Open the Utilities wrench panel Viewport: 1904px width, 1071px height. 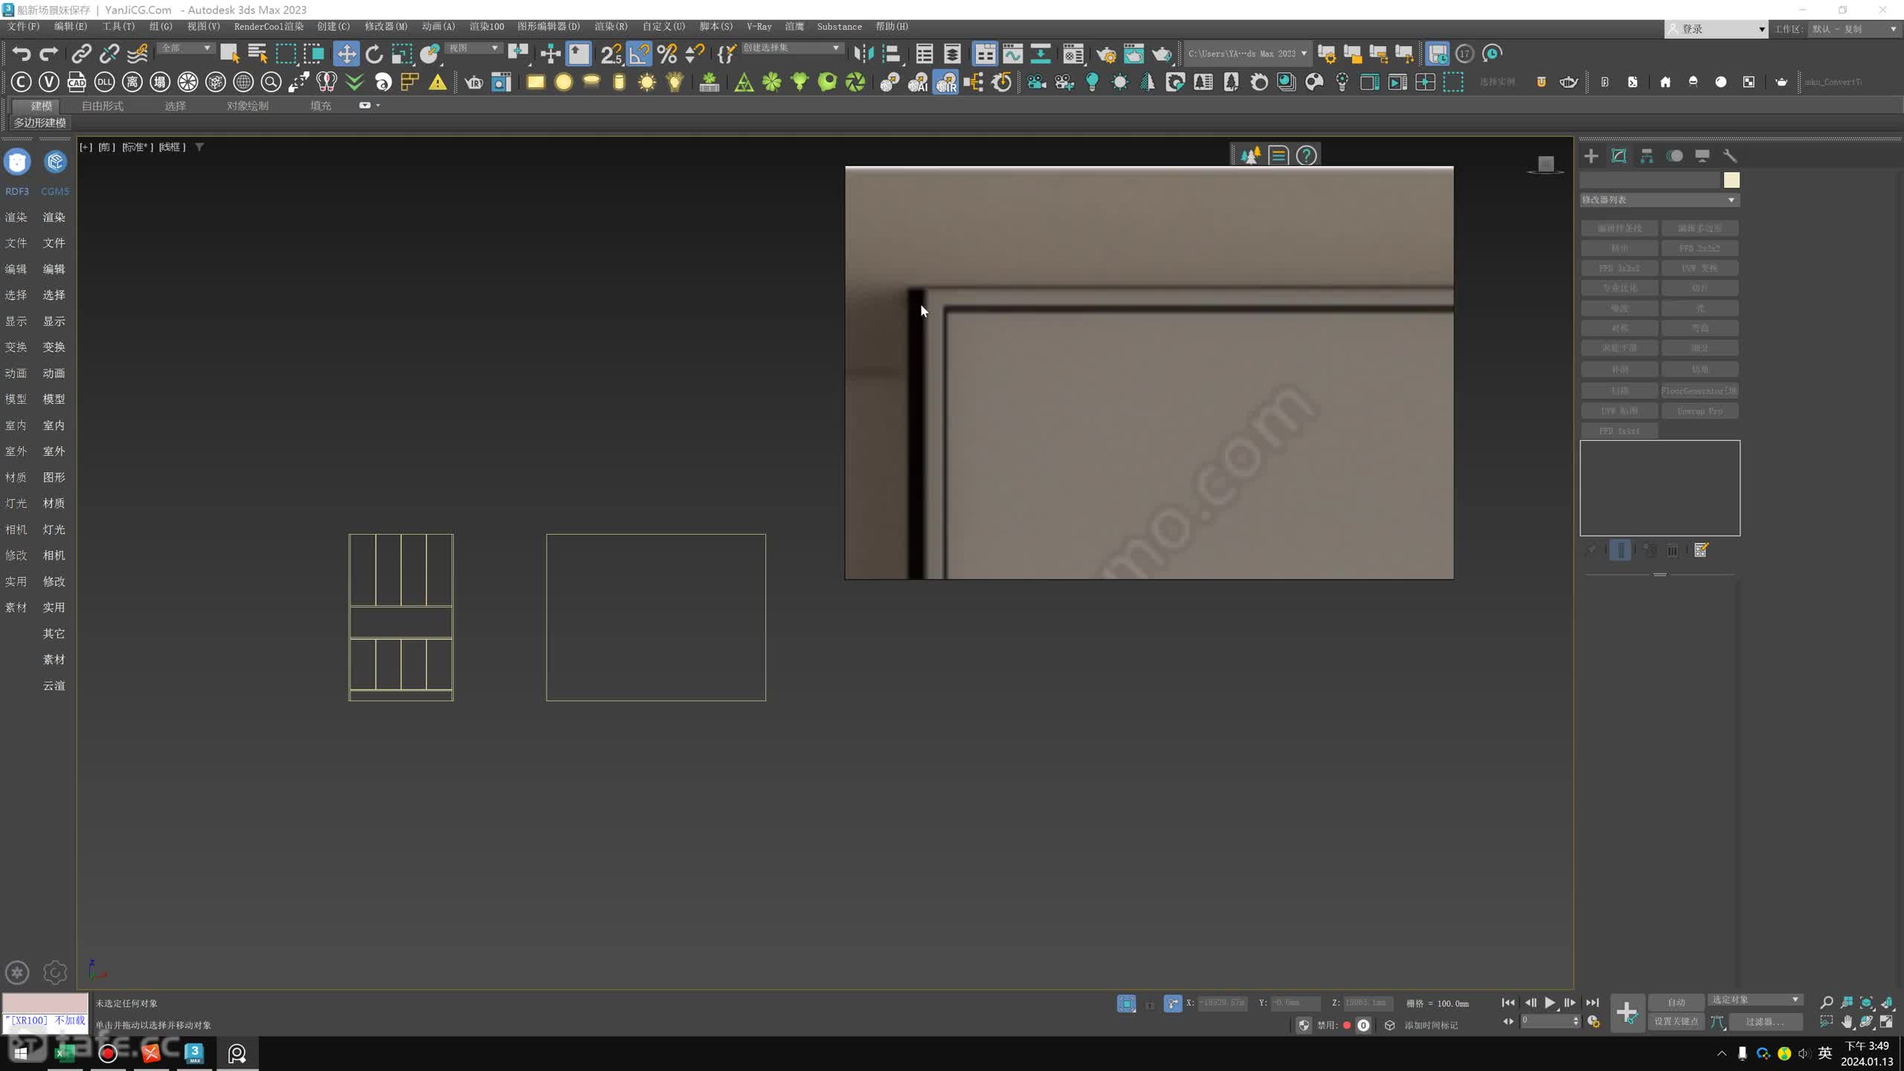pos(1730,155)
